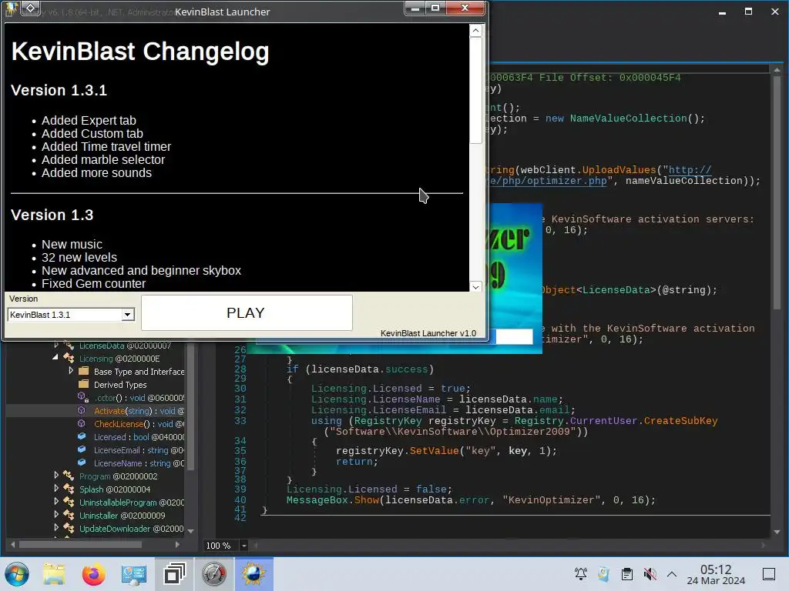This screenshot has height=591, width=789.
Task: Follow the optimizer.php URL link in code
Action: 547,181
